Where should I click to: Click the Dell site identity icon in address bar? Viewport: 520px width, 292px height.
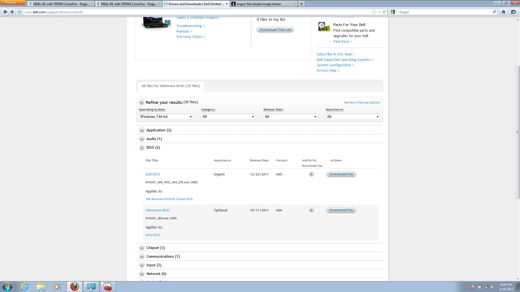(19, 12)
